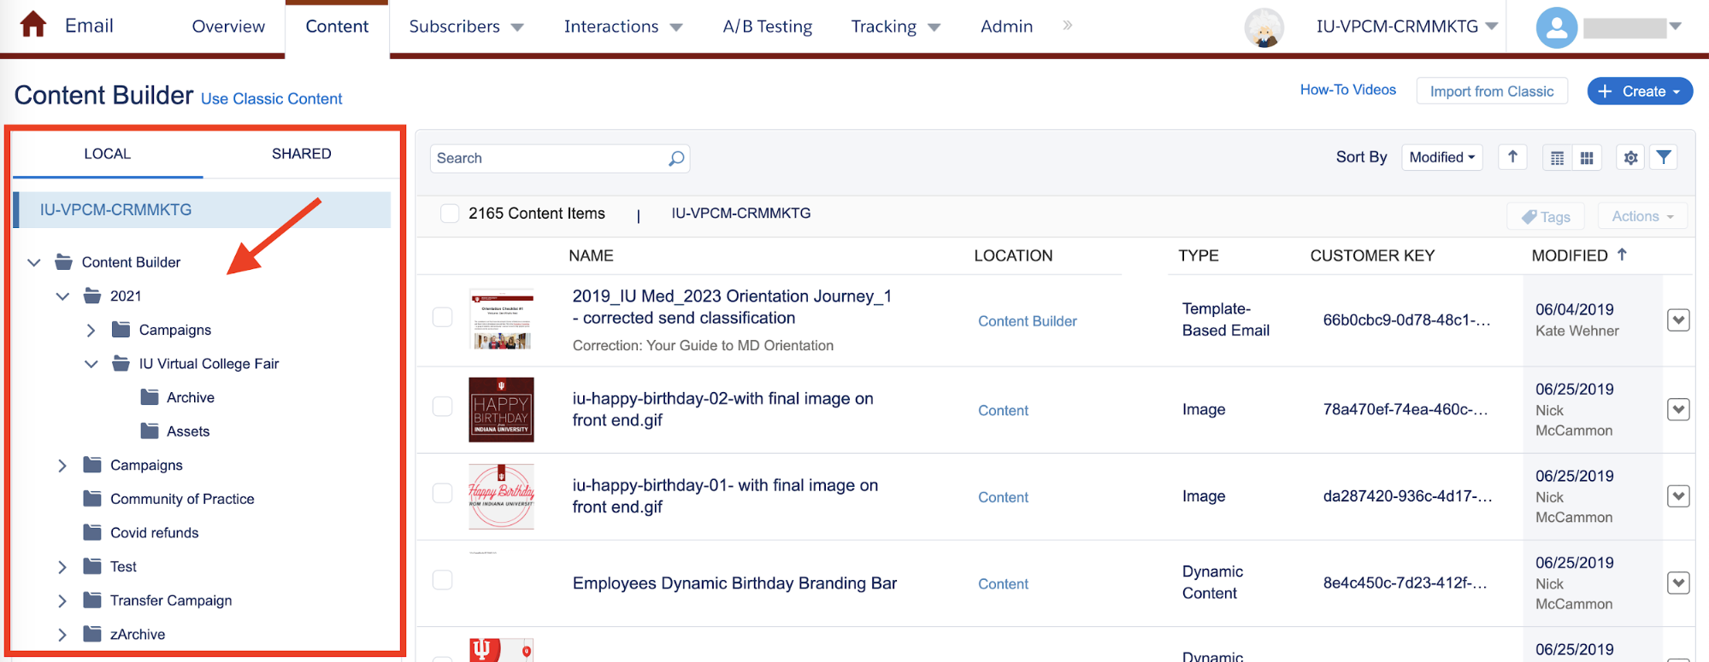Image resolution: width=1709 pixels, height=662 pixels.
Task: Click the search magnifier icon
Action: coord(676,158)
